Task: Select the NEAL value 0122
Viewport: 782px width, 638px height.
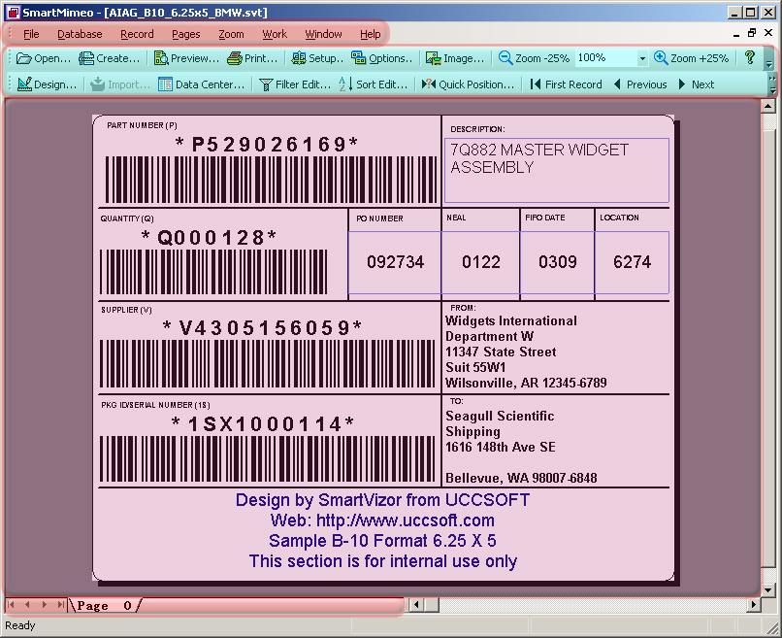Action: click(x=481, y=262)
